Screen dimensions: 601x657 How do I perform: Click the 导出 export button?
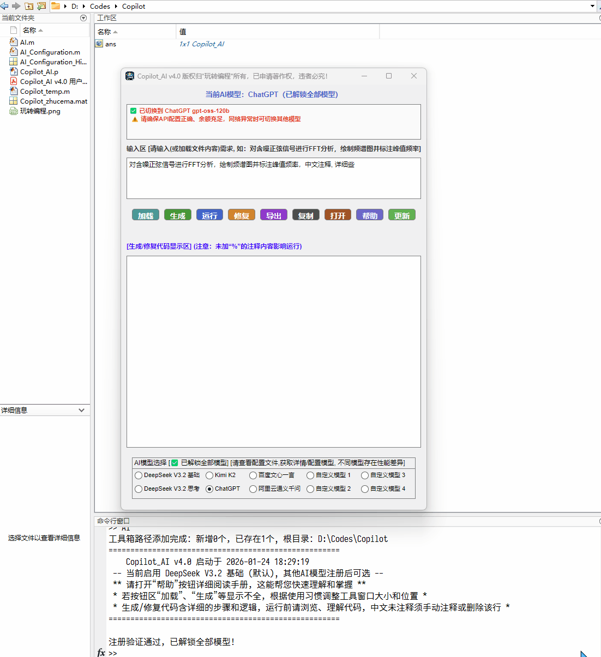274,215
